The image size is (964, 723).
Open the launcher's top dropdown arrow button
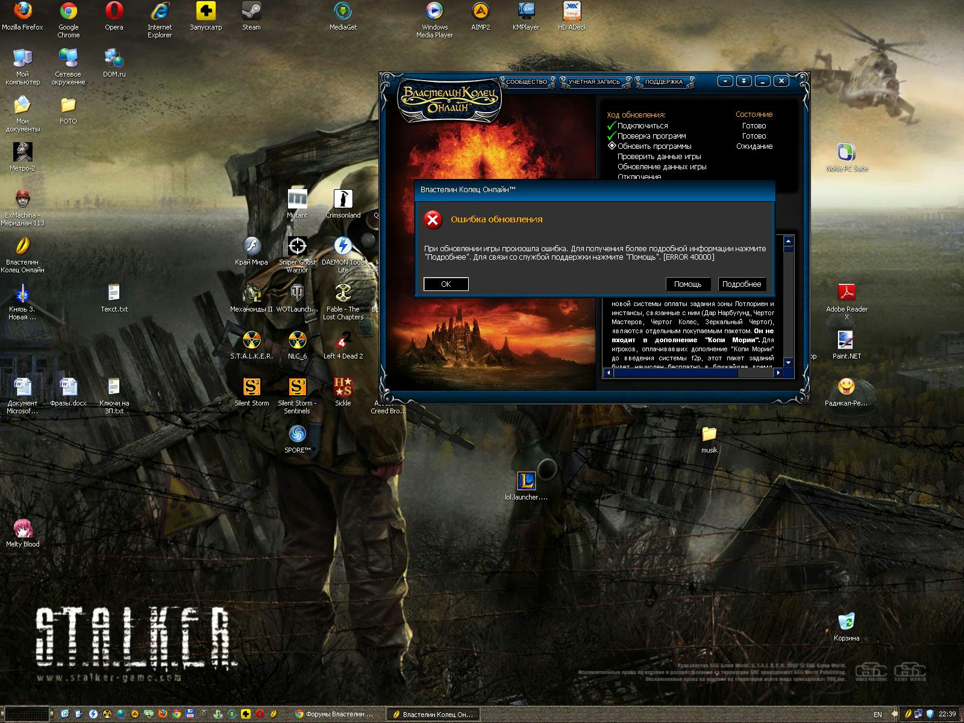tap(725, 81)
